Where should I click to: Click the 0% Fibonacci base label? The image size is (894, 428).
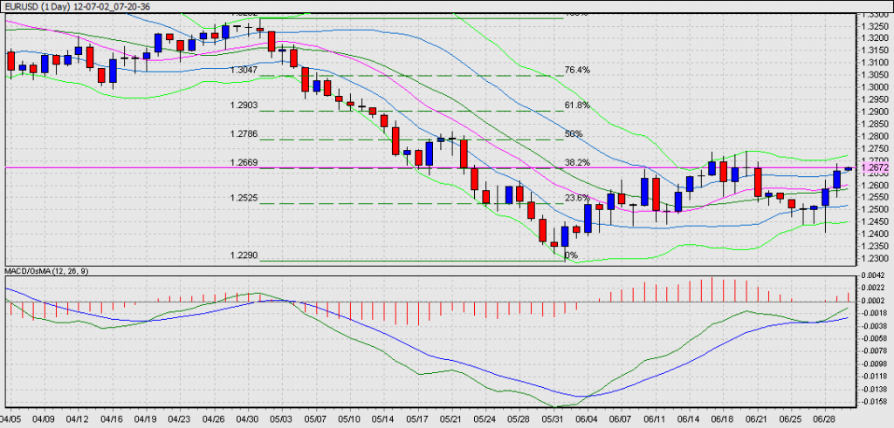pos(572,255)
